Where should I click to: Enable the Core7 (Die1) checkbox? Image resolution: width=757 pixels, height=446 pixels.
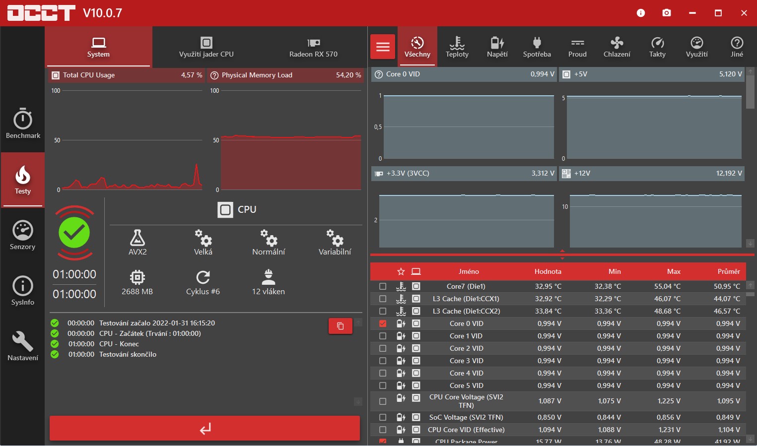pos(383,286)
